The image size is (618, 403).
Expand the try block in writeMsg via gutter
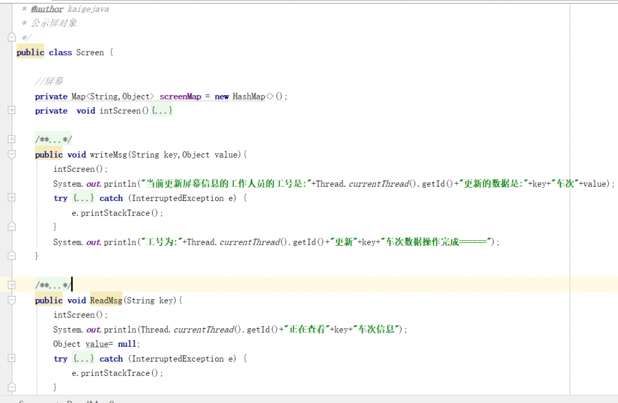pyautogui.click(x=11, y=198)
